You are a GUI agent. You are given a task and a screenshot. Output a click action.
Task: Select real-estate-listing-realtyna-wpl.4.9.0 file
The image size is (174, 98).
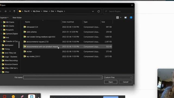pos(68,37)
